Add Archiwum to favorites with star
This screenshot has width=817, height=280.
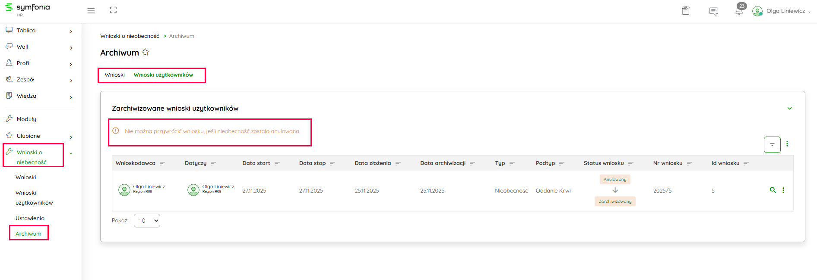point(146,53)
